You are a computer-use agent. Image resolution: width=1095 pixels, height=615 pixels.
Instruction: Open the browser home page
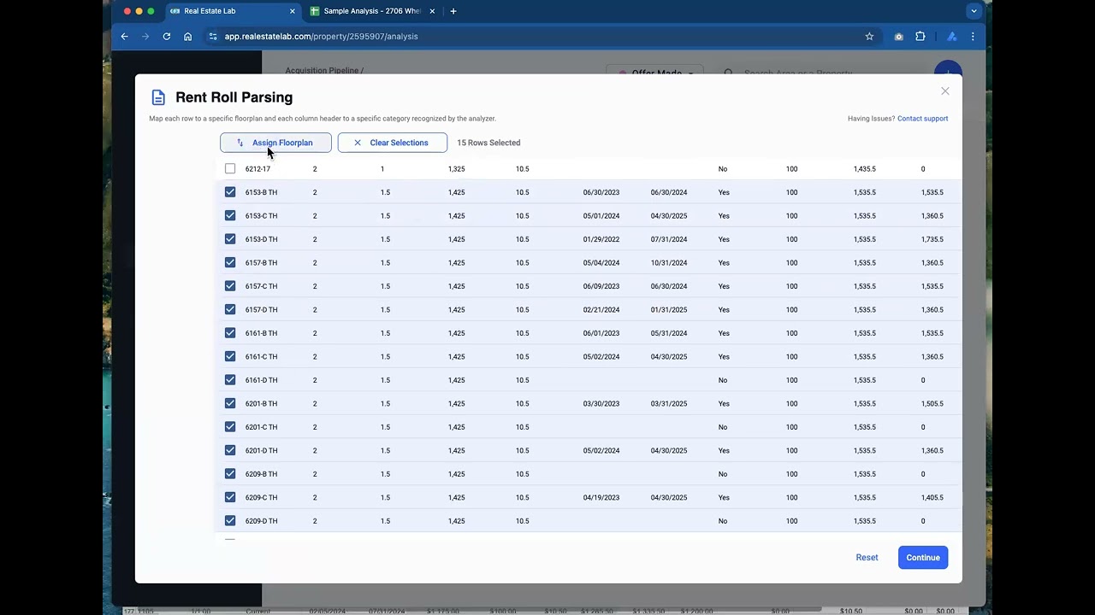(188, 37)
